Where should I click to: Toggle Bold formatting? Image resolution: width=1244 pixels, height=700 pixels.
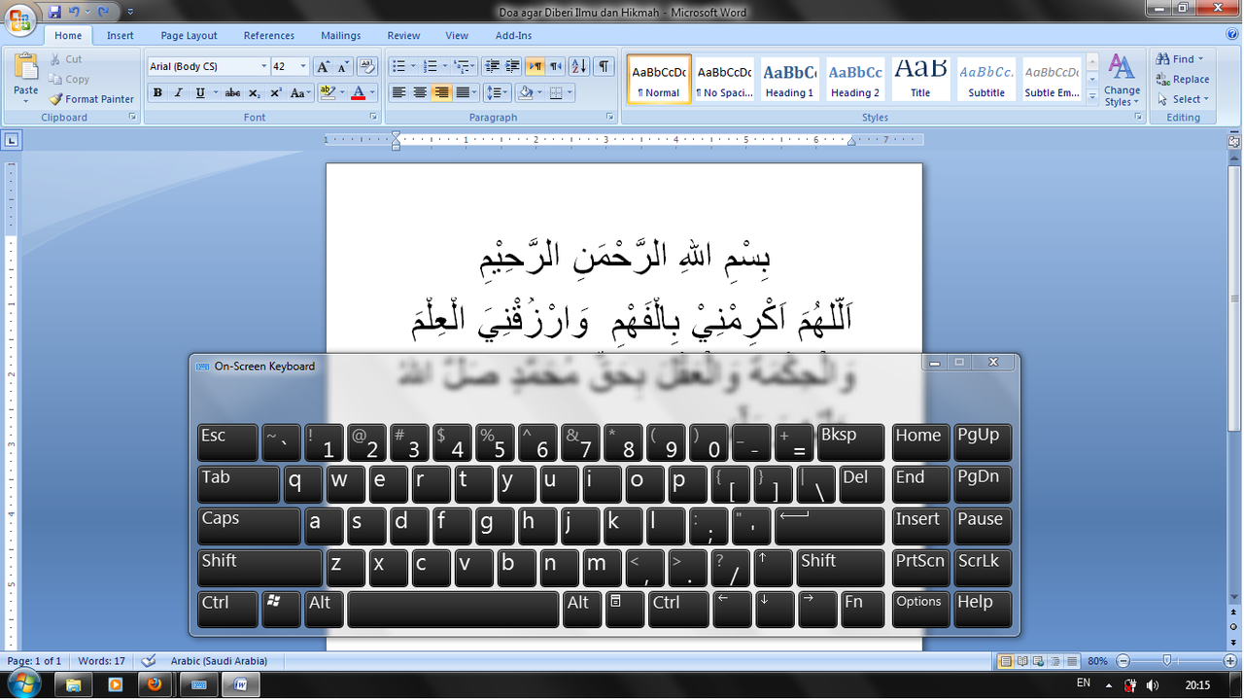[157, 93]
